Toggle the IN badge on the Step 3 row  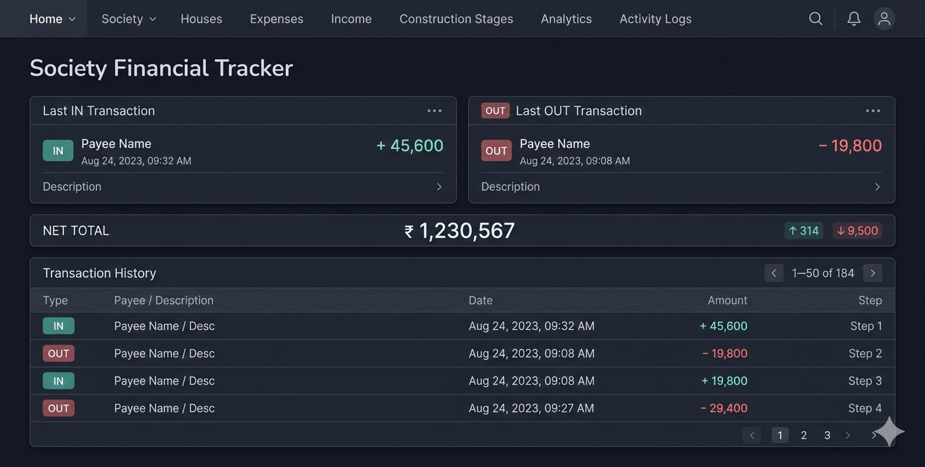point(58,381)
